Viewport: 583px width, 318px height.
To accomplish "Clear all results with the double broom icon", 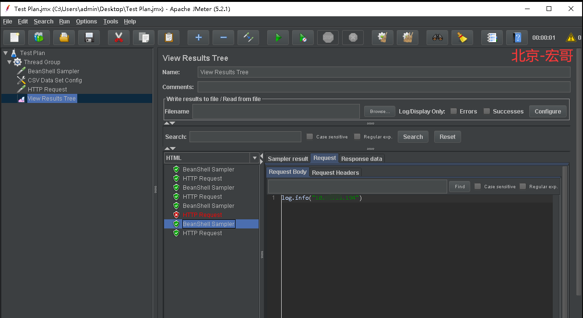I will pyautogui.click(x=408, y=37).
